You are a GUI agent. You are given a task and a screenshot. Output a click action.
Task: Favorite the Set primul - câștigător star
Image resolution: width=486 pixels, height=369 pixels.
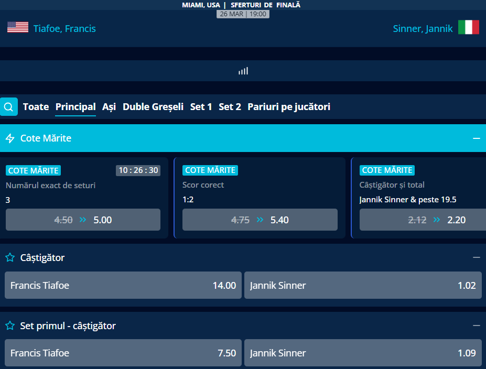pyautogui.click(x=10, y=325)
